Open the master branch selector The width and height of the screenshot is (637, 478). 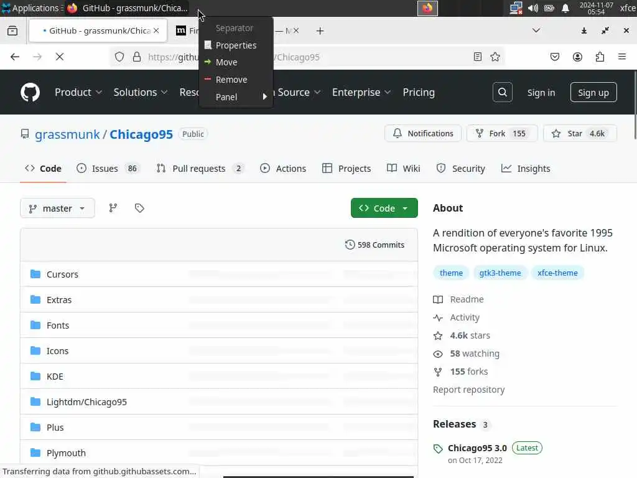(x=57, y=208)
